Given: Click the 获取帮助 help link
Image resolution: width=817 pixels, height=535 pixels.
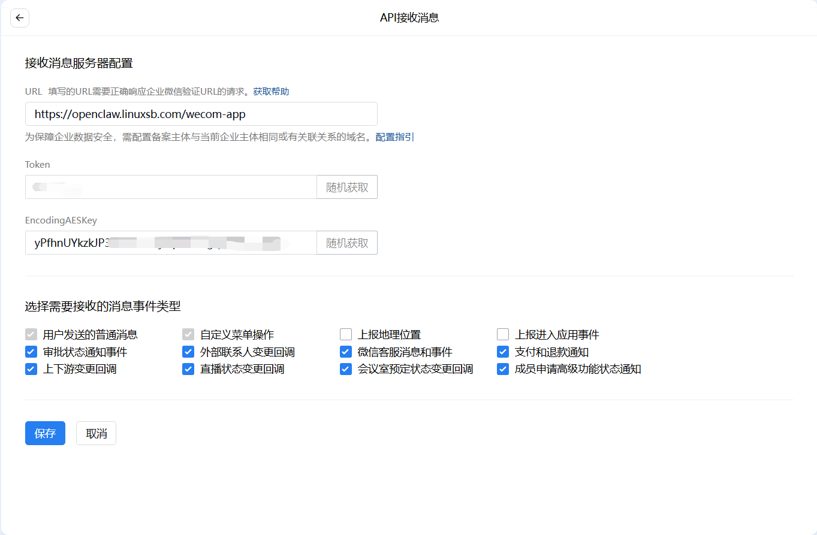Looking at the screenshot, I should [x=271, y=92].
